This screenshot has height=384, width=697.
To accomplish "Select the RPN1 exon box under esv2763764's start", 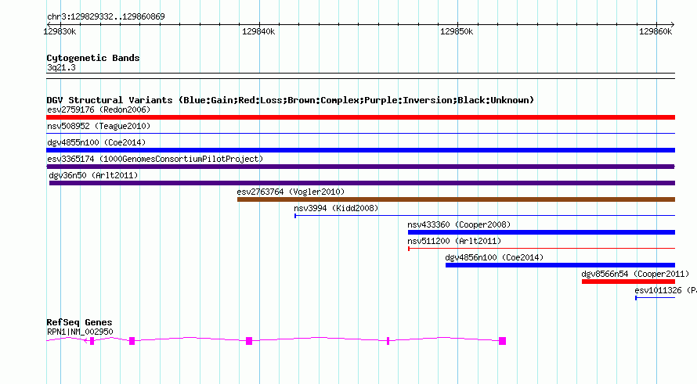I will tap(249, 341).
